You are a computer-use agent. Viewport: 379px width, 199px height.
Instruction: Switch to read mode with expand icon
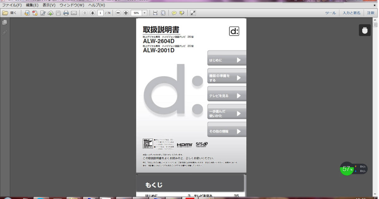point(193,13)
